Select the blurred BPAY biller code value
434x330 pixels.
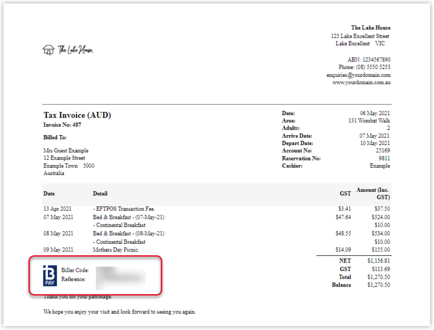click(120, 271)
